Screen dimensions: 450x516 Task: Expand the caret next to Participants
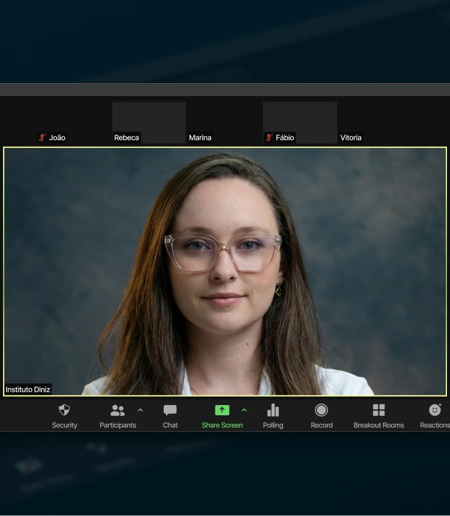click(x=140, y=410)
